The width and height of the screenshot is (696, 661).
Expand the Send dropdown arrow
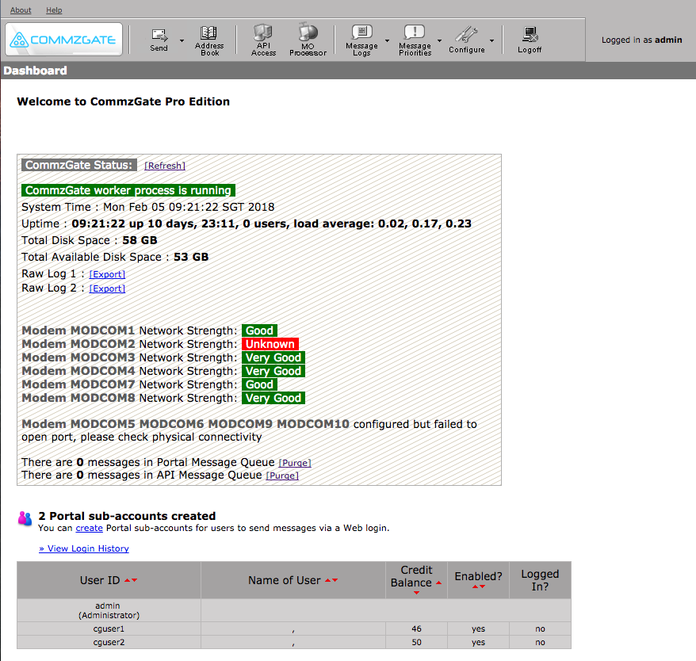click(182, 40)
